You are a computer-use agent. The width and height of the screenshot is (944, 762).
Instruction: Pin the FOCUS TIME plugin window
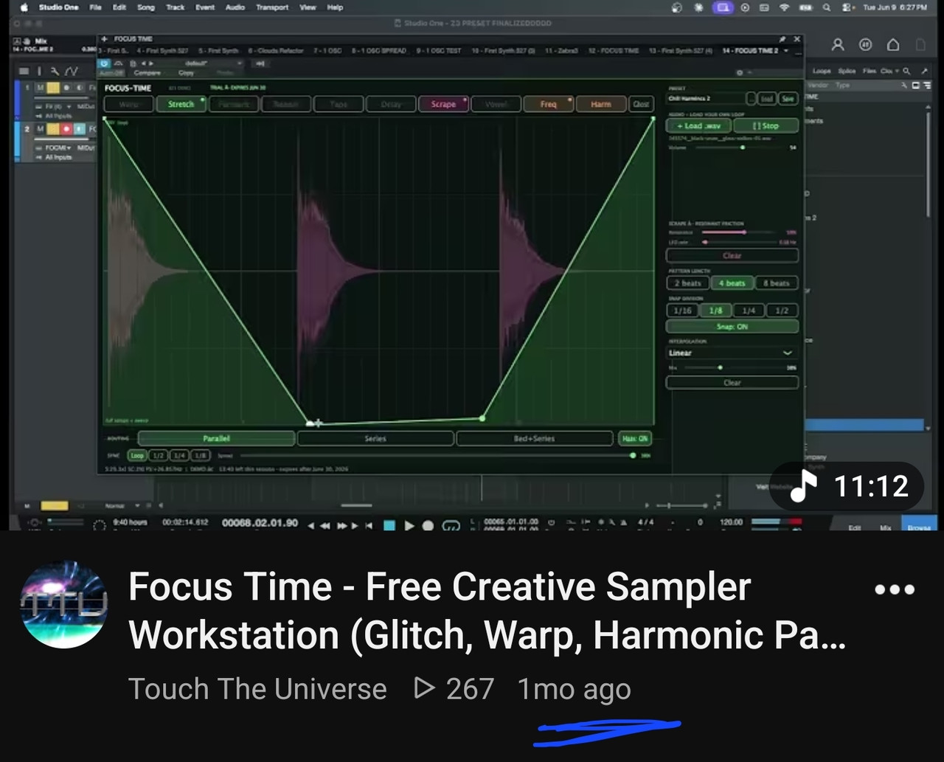coord(782,38)
